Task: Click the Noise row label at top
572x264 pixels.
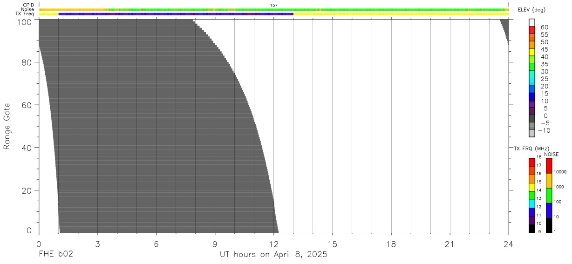Action: (x=28, y=9)
